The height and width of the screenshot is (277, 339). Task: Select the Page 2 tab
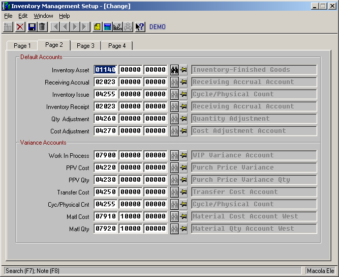click(54, 45)
